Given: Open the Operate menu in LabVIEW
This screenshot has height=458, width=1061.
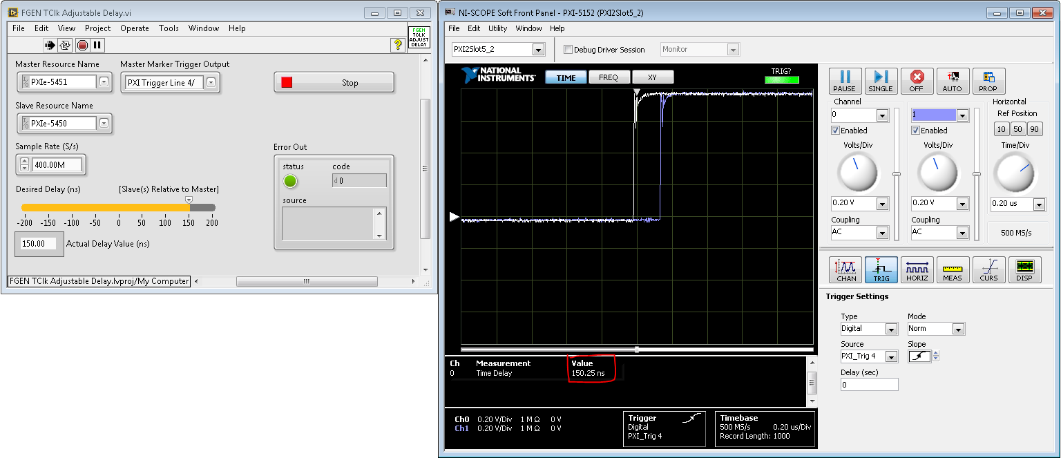Looking at the screenshot, I should point(135,28).
